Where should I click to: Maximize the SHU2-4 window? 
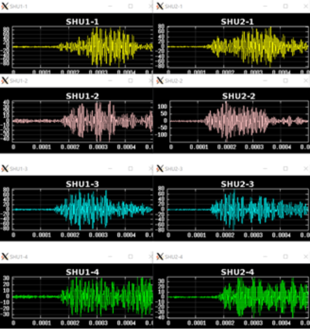pyautogui.click(x=285, y=257)
